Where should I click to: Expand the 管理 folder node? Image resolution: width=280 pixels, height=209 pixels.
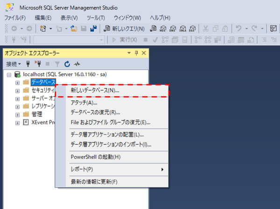tap(17, 114)
